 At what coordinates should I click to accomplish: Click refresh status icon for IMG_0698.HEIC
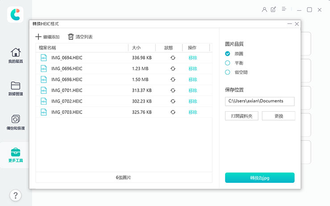point(173,80)
